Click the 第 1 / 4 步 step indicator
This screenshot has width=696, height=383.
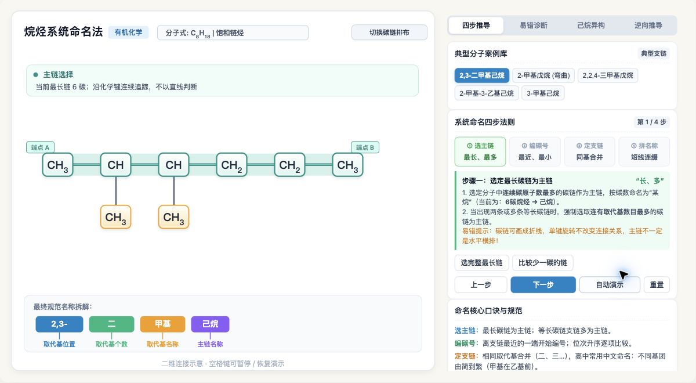[652, 122]
